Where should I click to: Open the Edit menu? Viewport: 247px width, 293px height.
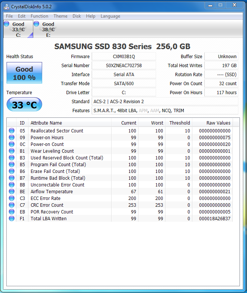pyautogui.click(x=22, y=16)
